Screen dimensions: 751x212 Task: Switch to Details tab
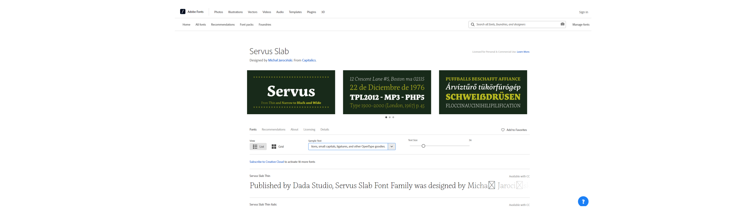point(324,129)
